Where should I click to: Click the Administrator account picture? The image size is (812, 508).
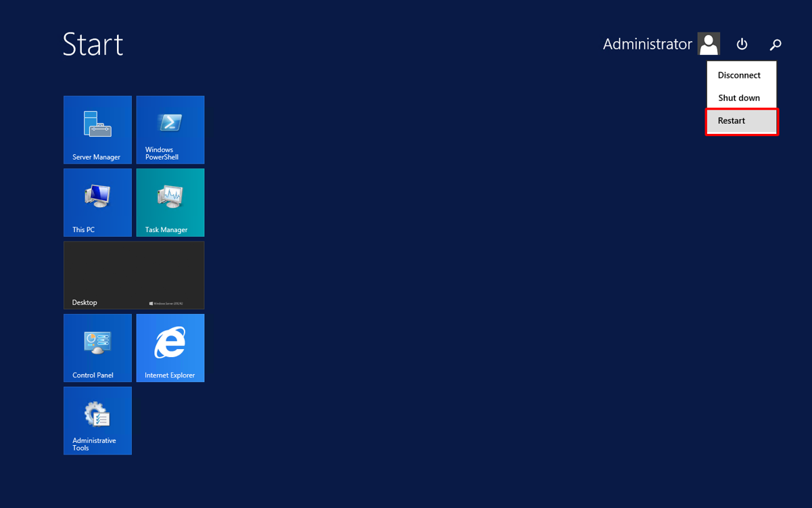tap(709, 43)
